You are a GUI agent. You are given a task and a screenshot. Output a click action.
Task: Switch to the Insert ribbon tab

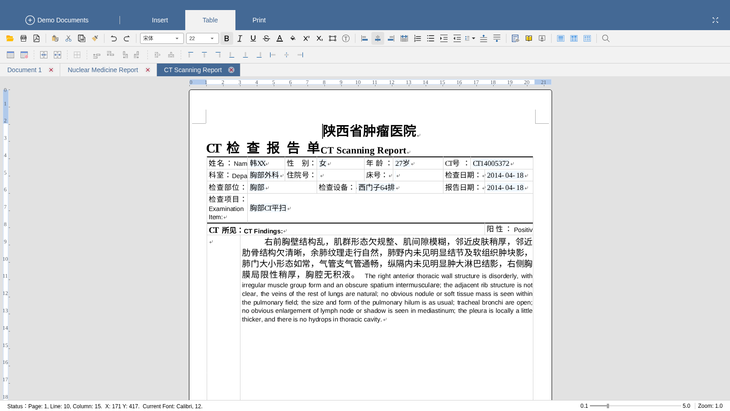pos(160,20)
